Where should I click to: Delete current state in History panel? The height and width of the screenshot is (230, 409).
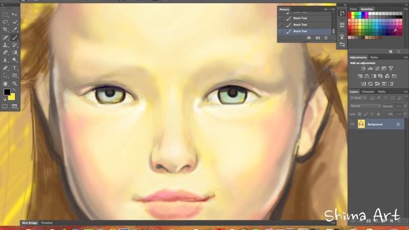coord(326,38)
